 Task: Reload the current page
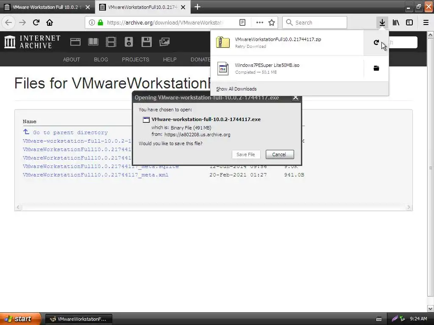point(36,22)
